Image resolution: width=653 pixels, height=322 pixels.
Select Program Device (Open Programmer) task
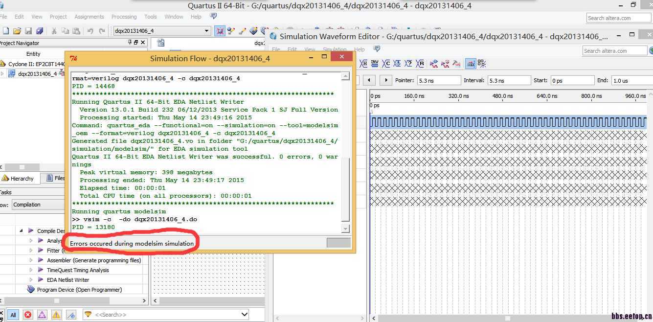[x=79, y=290]
